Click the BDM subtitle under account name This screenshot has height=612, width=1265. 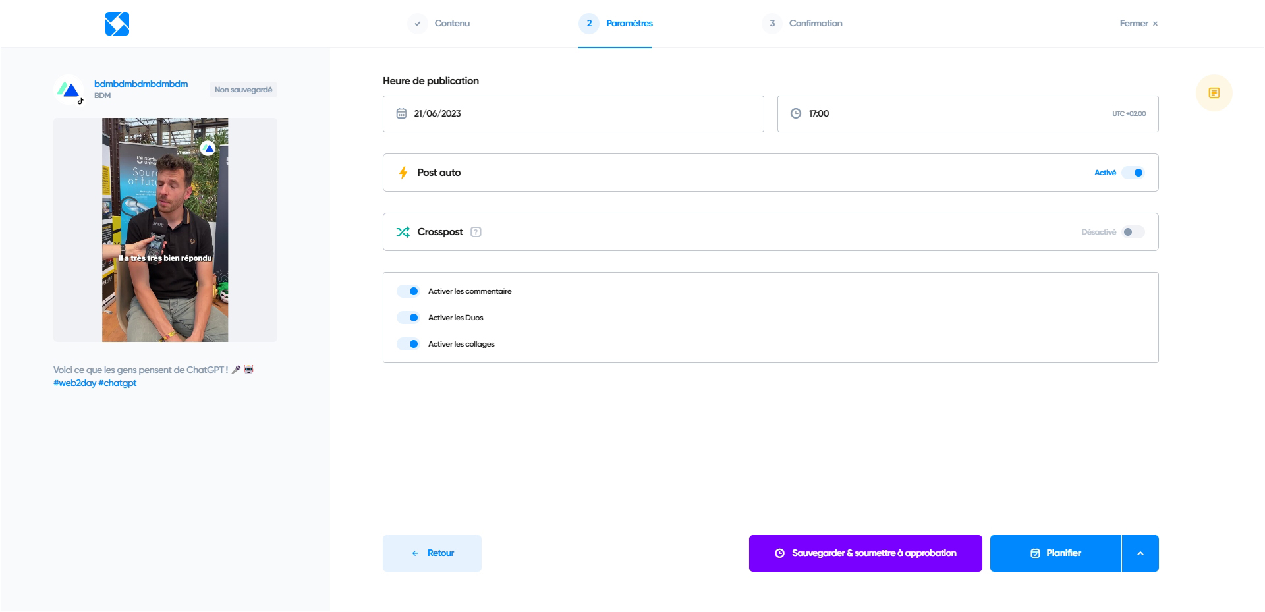[102, 96]
